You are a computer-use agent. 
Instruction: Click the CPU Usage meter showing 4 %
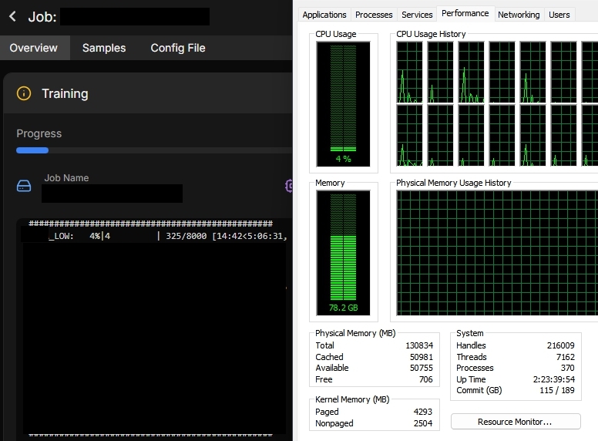click(343, 103)
